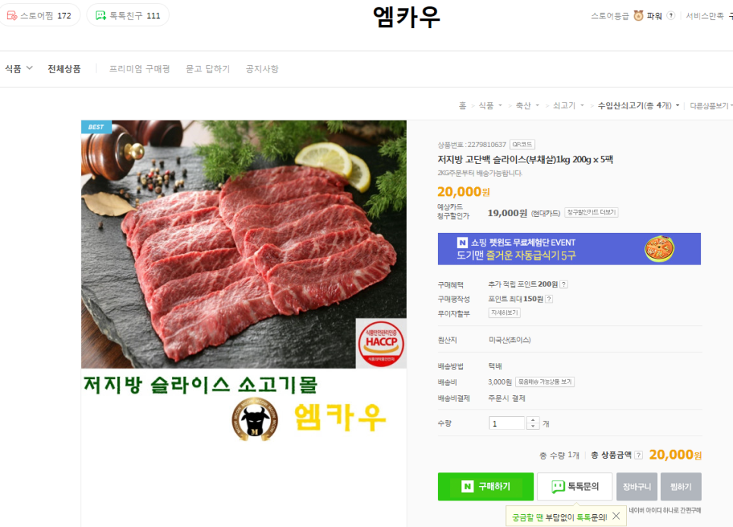Click the store wishlist heart icon

pos(11,15)
